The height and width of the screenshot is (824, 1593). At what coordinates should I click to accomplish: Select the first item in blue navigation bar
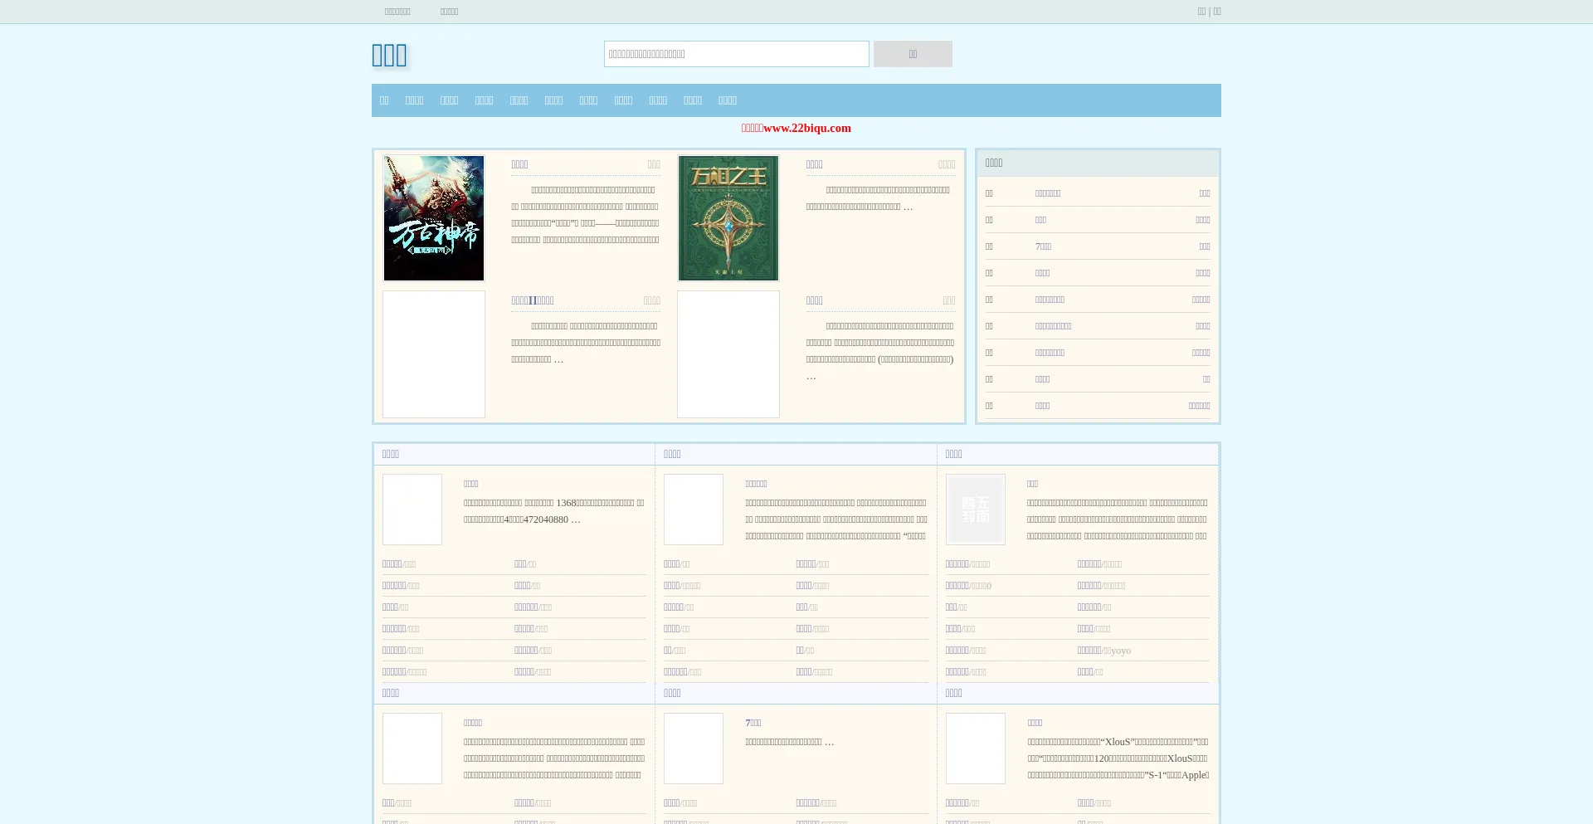(384, 100)
